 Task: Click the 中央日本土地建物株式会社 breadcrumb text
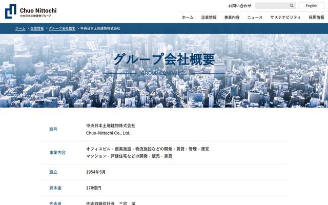pos(100,28)
